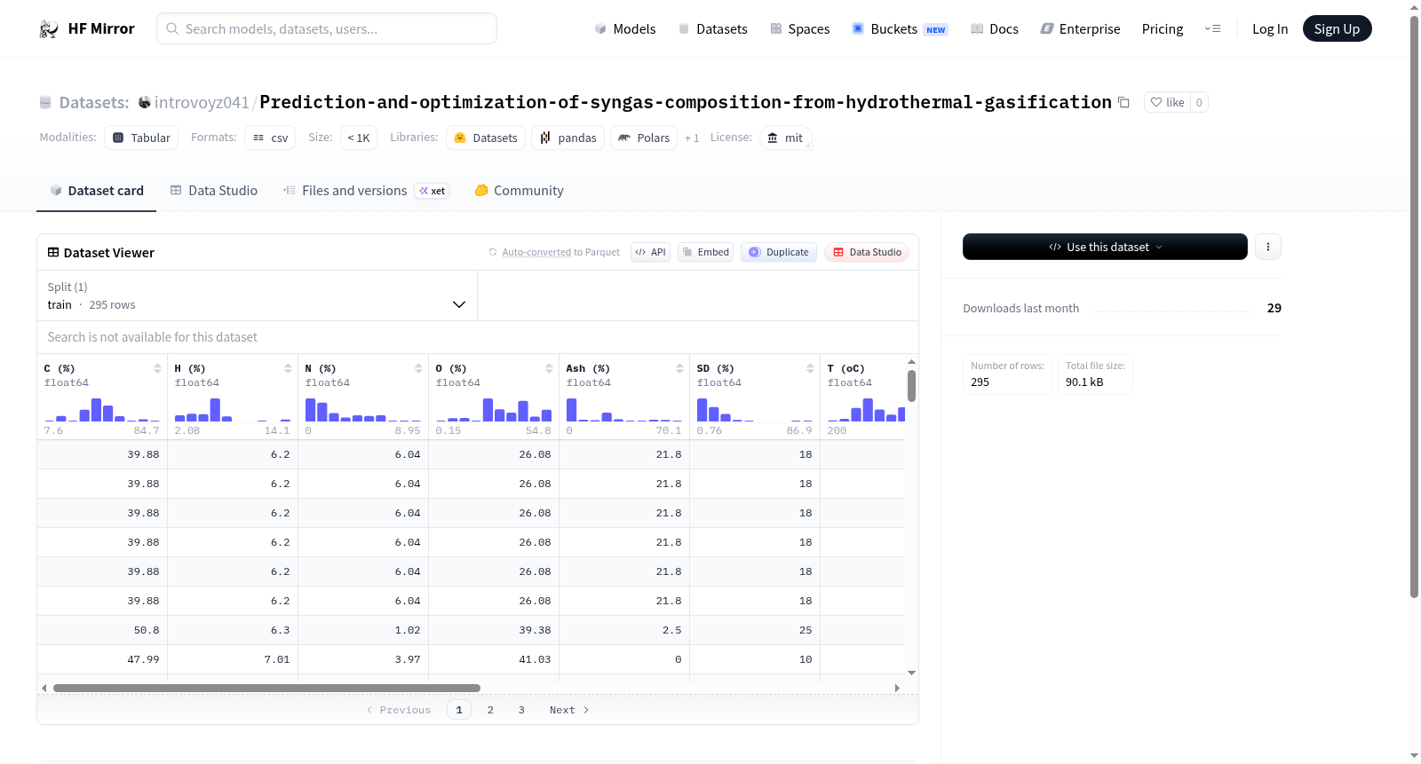Viewport: 1421px width, 764px height.
Task: Duplicate this dataset
Action: click(x=779, y=252)
